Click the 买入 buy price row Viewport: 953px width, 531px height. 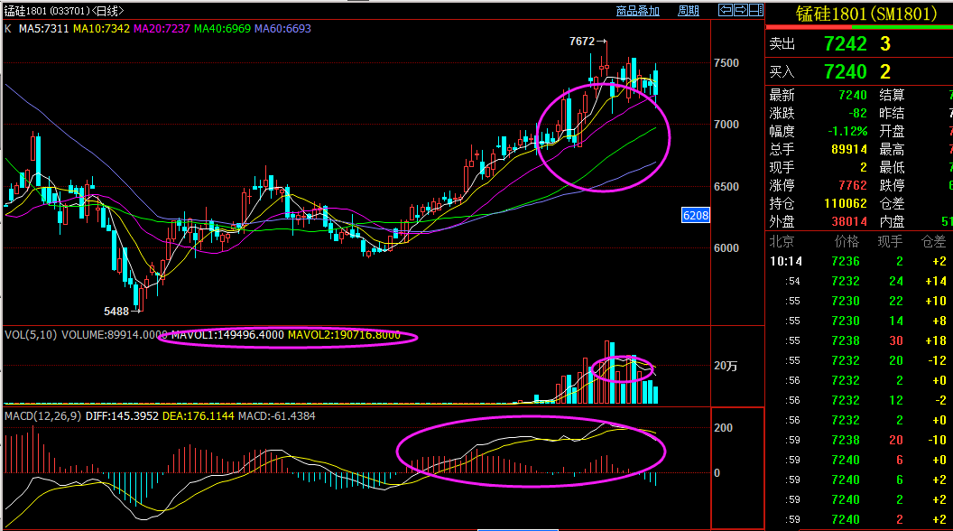coord(857,71)
